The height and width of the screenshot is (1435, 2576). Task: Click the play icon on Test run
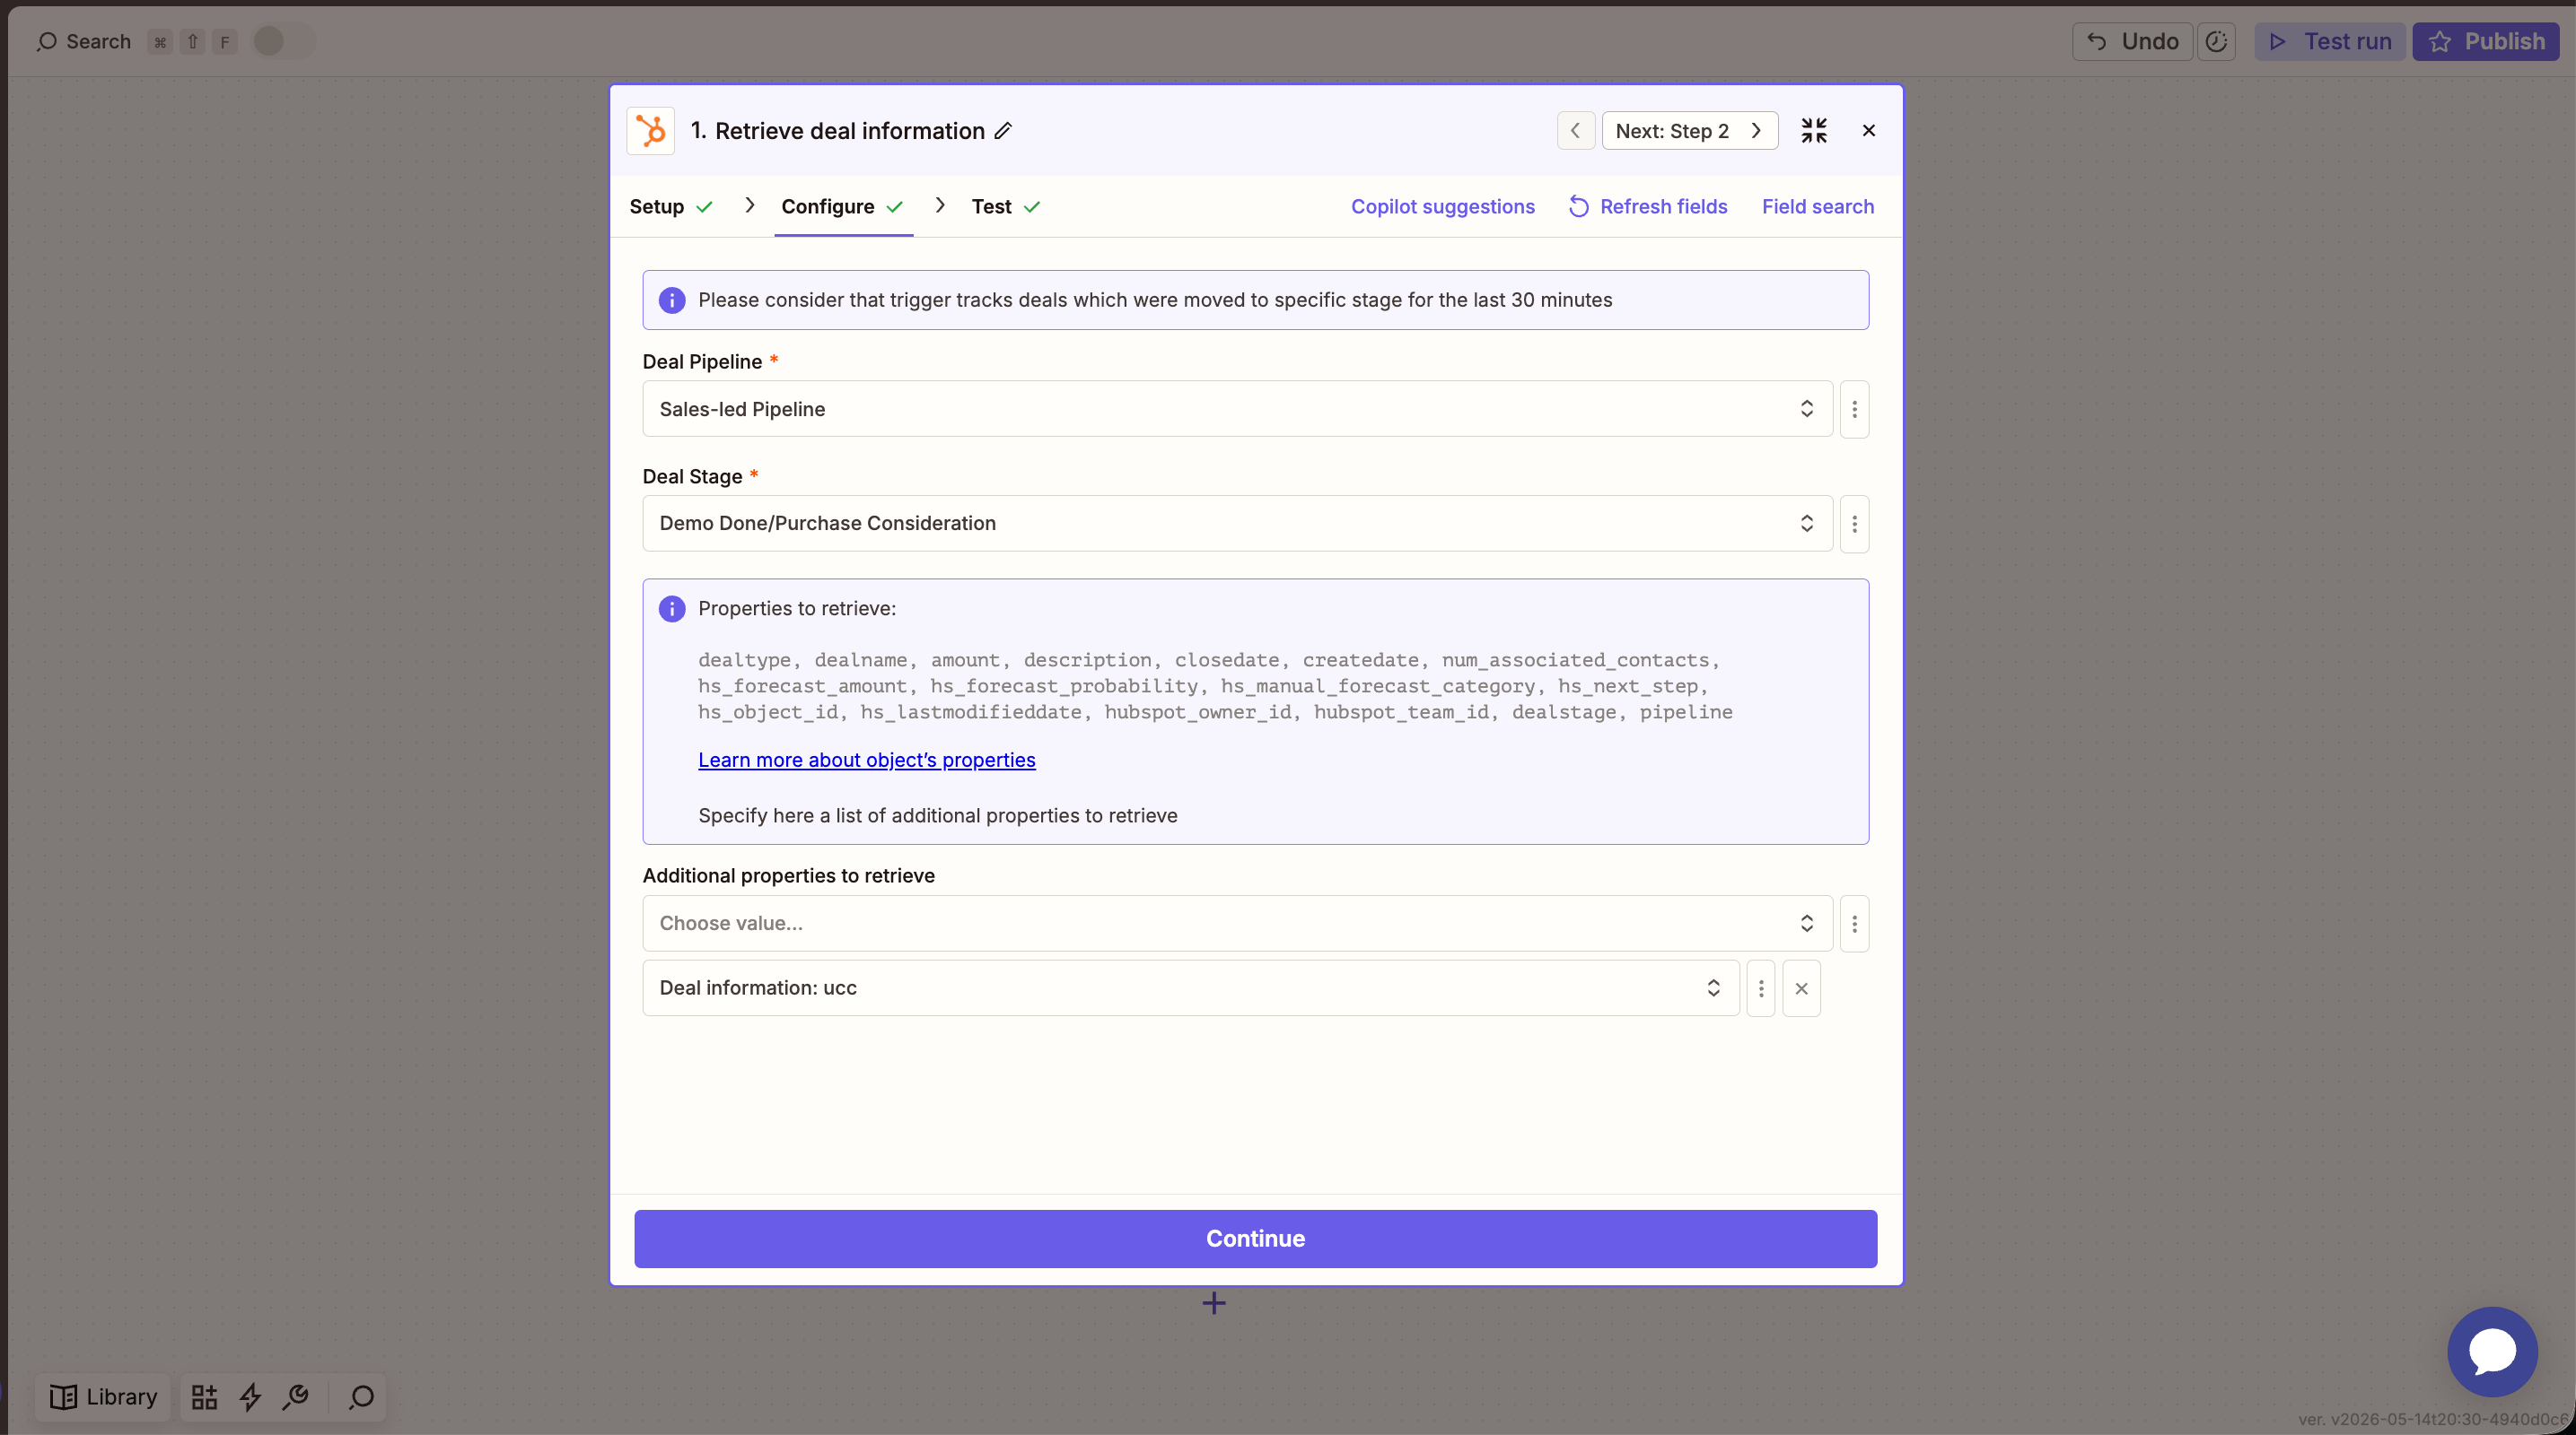pos(2277,41)
